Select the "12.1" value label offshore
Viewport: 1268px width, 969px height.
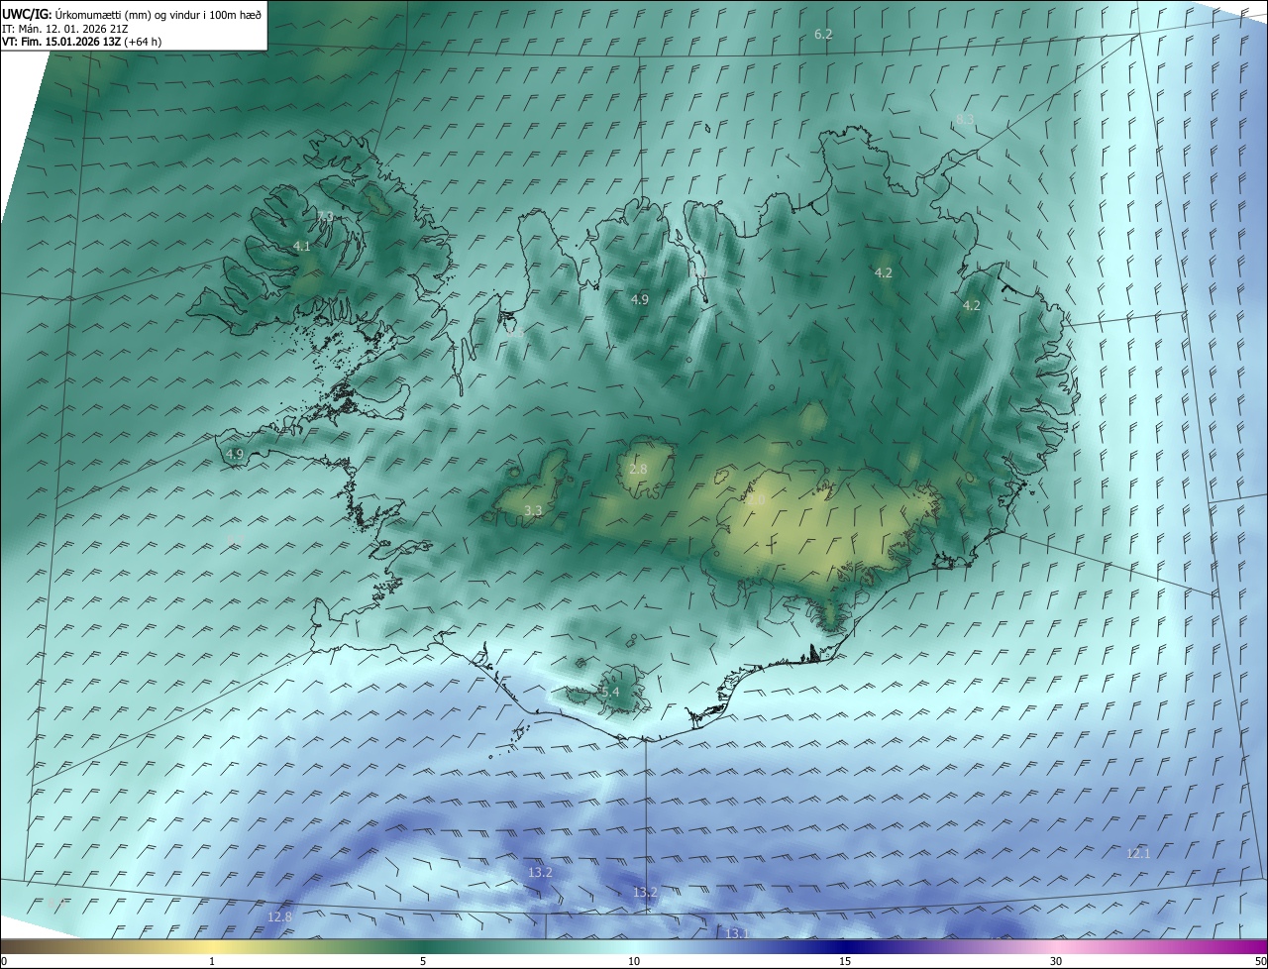coord(1138,853)
